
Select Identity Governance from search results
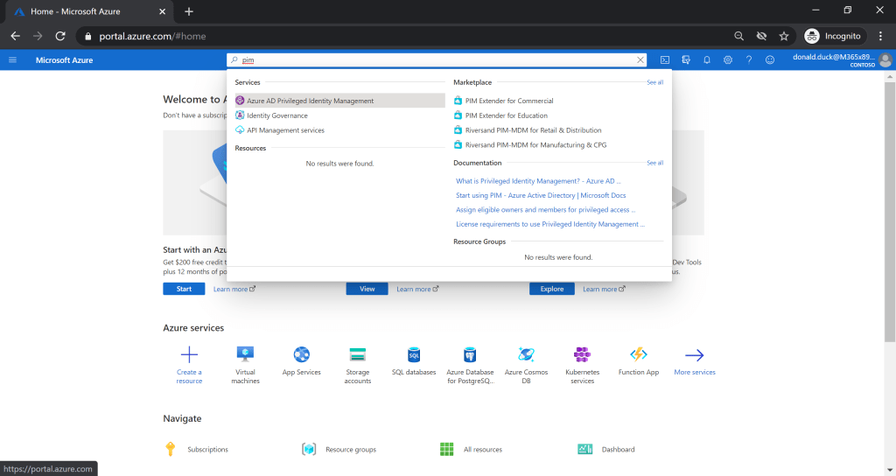276,115
